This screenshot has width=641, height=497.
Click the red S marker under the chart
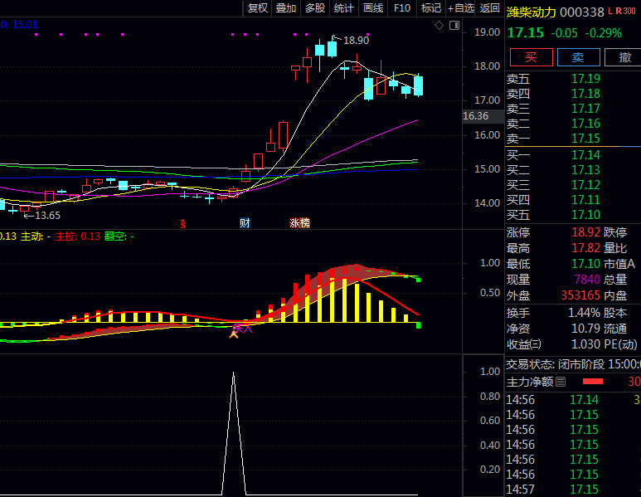coord(182,222)
